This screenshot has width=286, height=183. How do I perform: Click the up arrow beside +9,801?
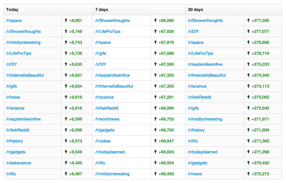click(66, 20)
